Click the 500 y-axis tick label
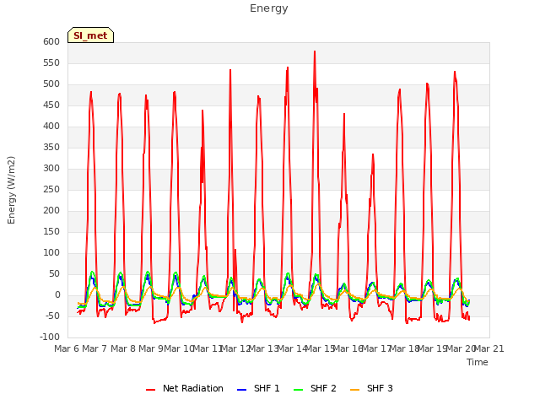This screenshot has width=540, height=405. tap(51, 84)
